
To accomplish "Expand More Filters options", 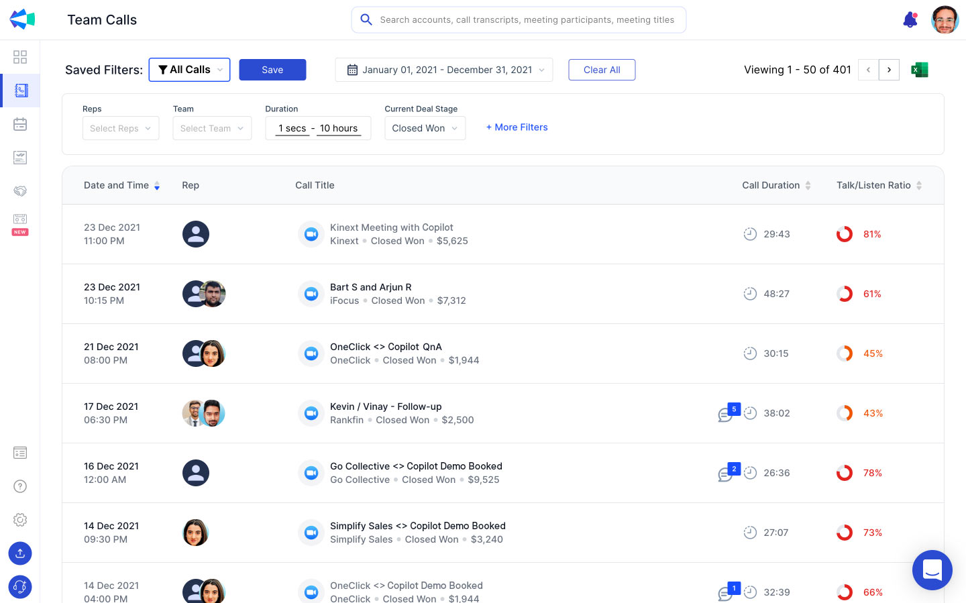I will 517,127.
